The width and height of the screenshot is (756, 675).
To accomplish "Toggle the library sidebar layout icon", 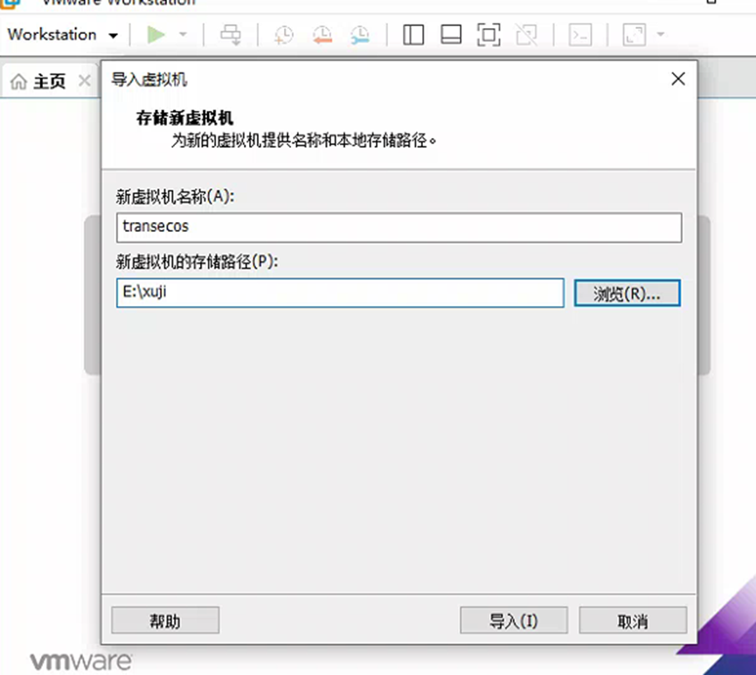I will (413, 35).
